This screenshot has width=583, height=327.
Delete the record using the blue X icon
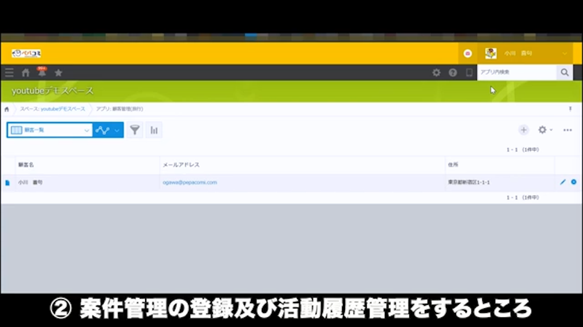pos(574,182)
